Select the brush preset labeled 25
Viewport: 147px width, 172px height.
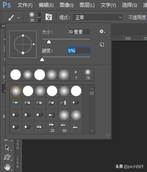click(52, 127)
